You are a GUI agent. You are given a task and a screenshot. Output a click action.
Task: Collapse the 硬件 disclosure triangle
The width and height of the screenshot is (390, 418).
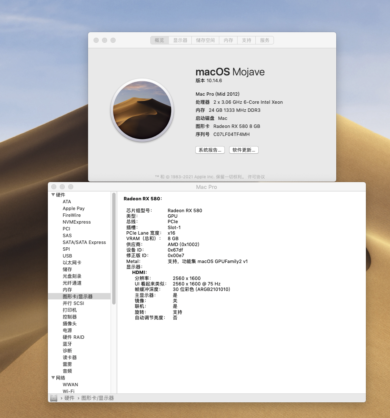point(53,195)
